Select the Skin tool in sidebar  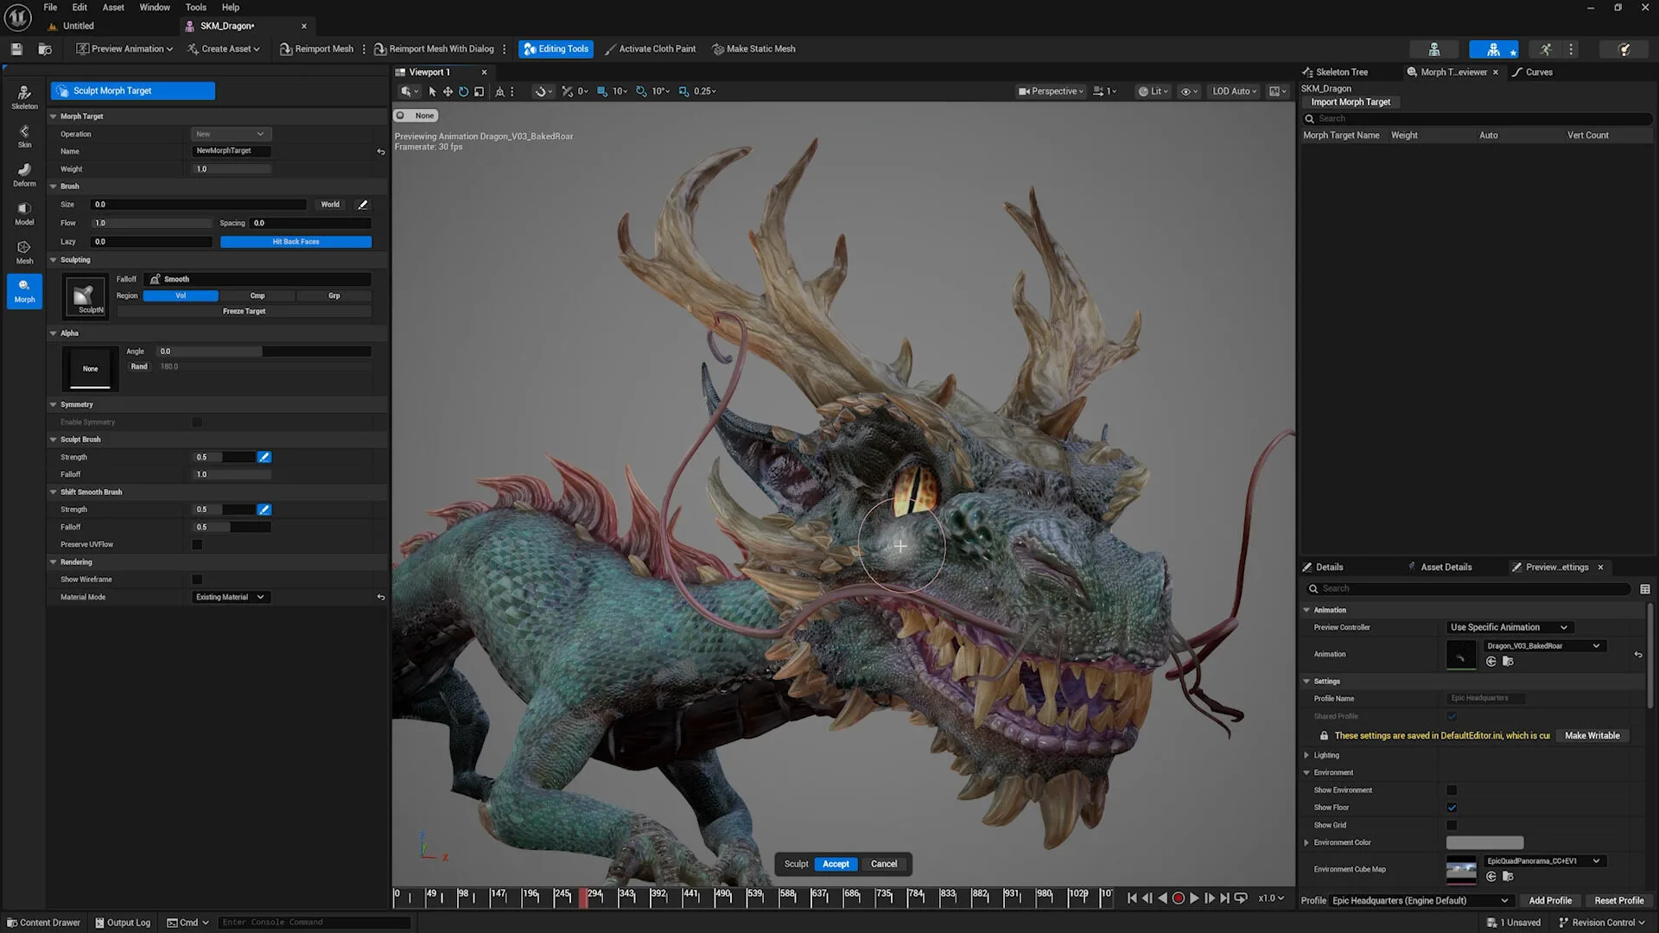(x=24, y=136)
